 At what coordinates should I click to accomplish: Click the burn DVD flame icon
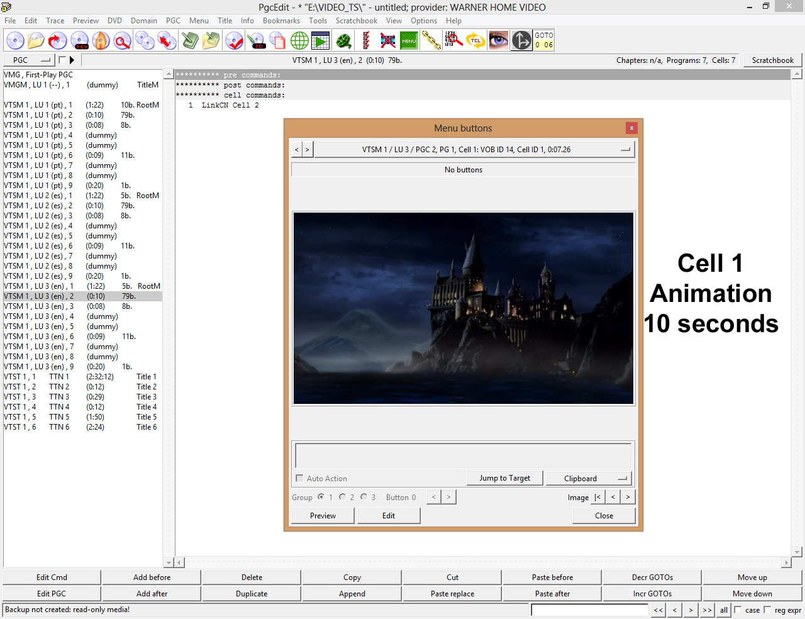101,41
